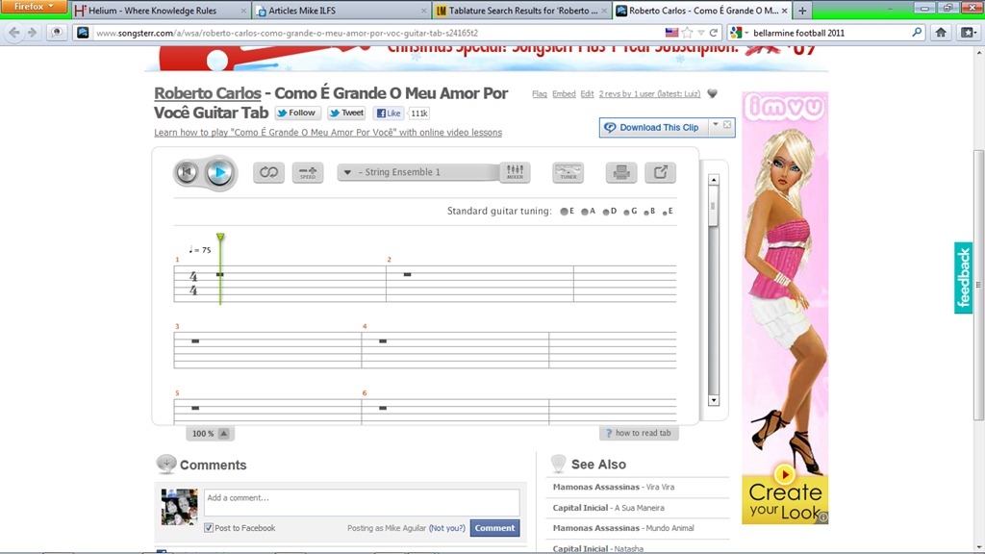This screenshot has width=985, height=554.
Task: Play G string tuning note
Action: pos(626,212)
